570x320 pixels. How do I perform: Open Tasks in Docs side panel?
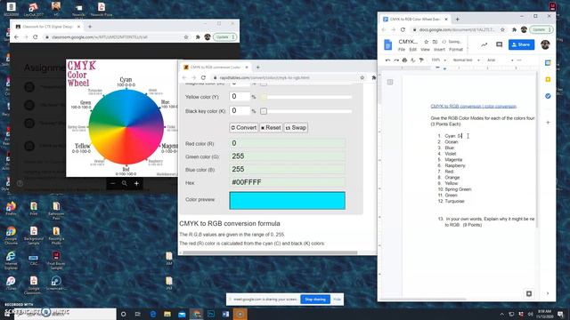pyautogui.click(x=548, y=96)
